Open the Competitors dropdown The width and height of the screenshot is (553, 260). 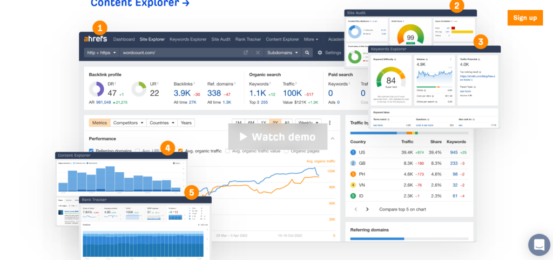(129, 123)
